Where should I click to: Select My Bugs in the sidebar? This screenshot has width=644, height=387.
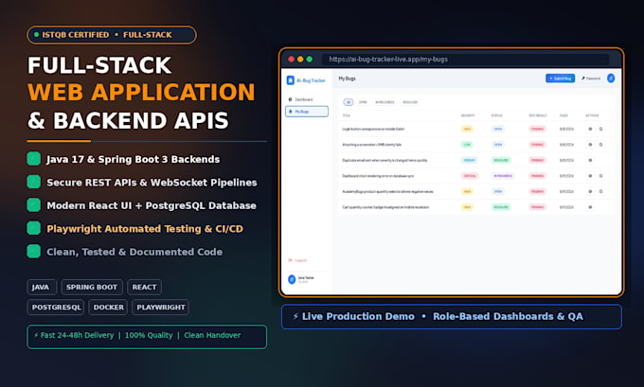click(x=307, y=112)
